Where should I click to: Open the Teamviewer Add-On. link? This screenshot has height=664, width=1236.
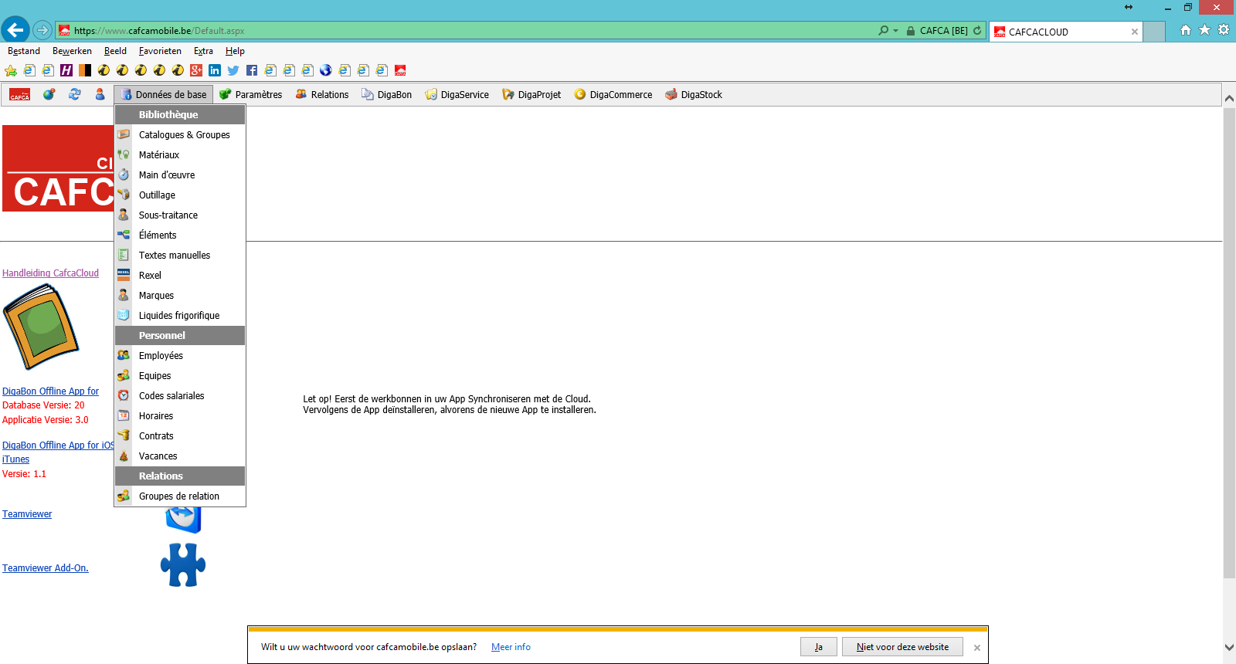coord(46,568)
